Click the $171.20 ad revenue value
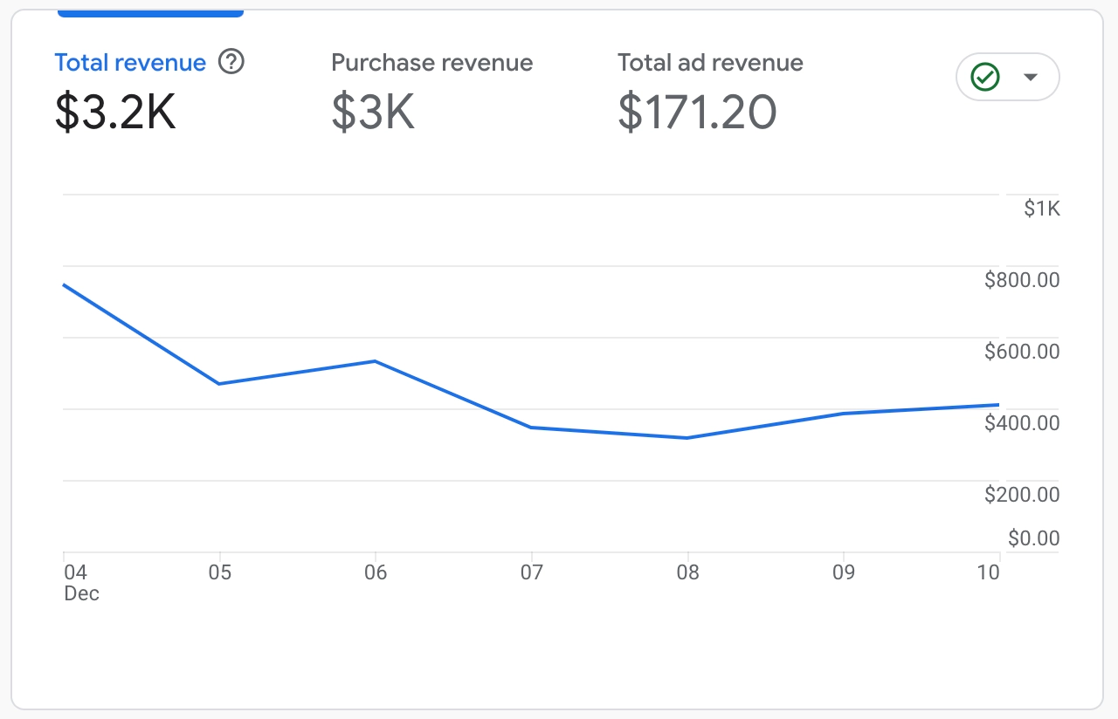The width and height of the screenshot is (1118, 719). click(x=697, y=113)
